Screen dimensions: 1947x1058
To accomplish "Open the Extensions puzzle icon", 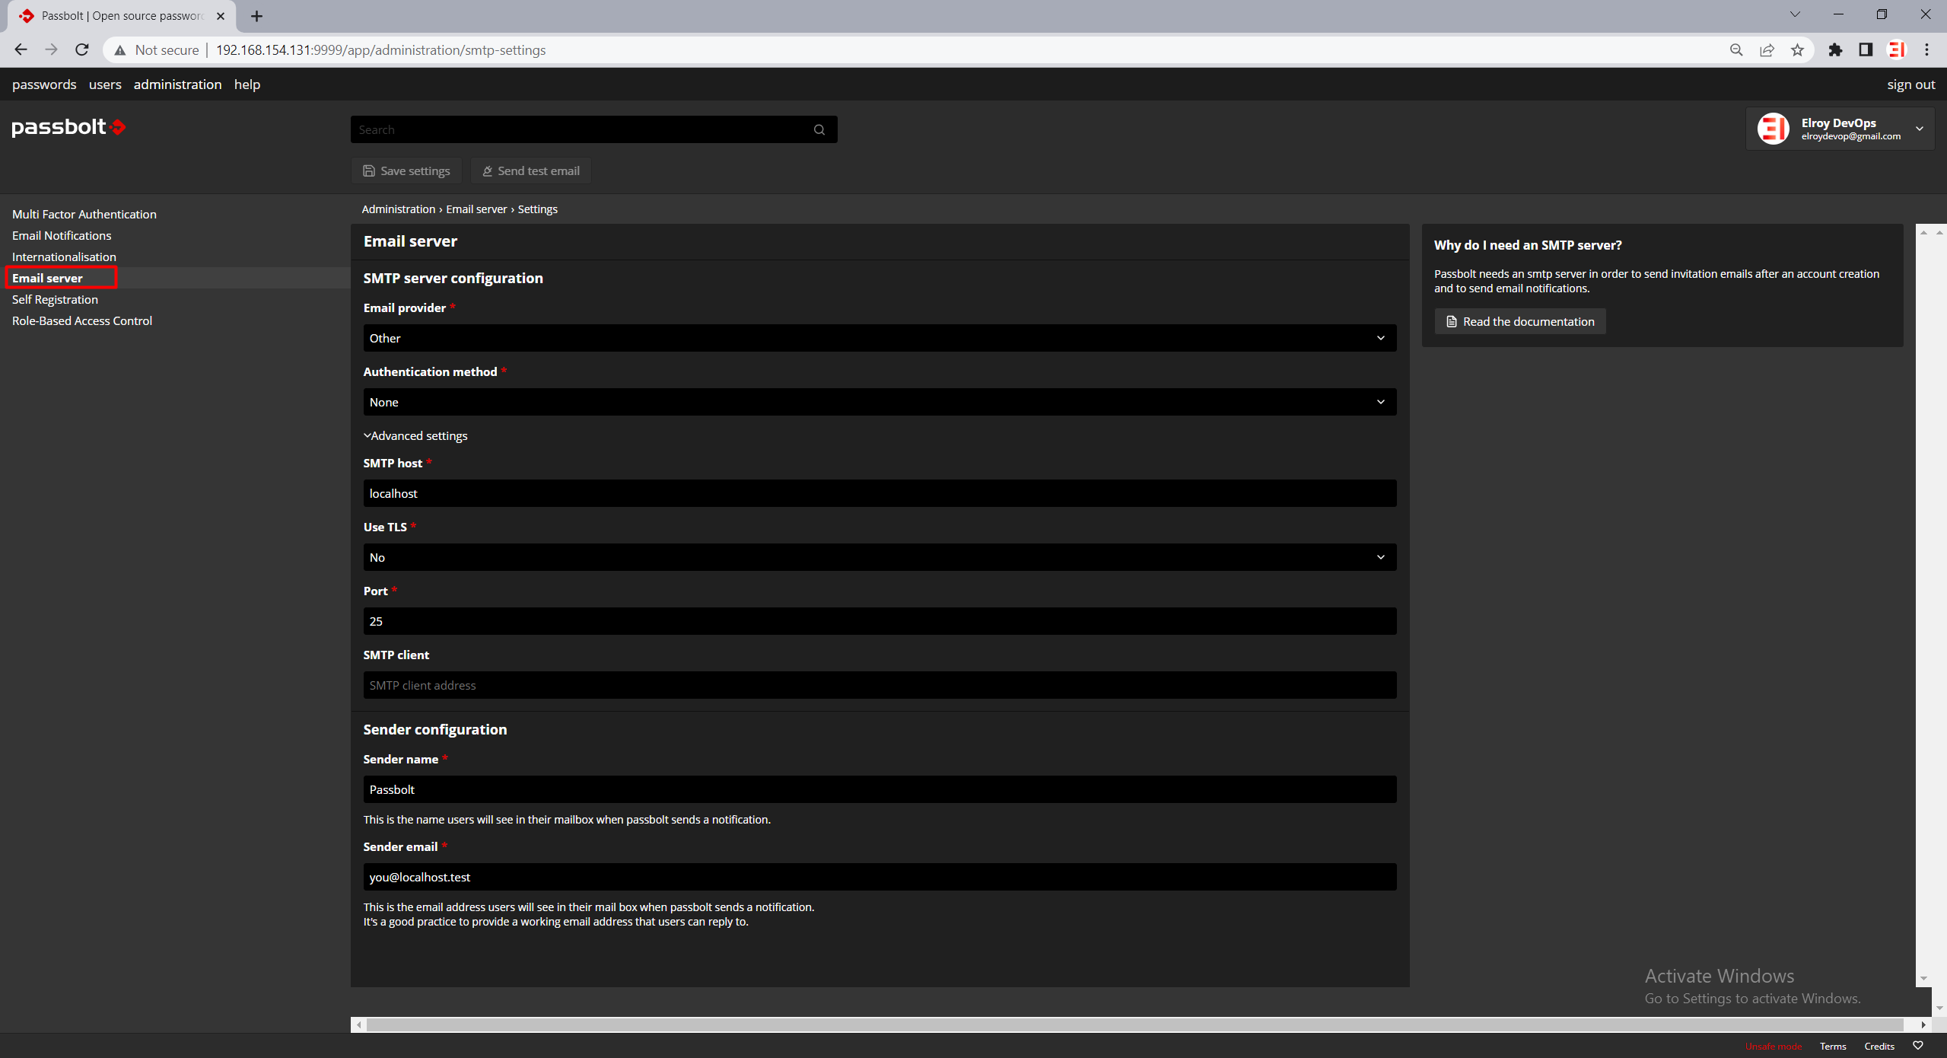I will coord(1836,50).
